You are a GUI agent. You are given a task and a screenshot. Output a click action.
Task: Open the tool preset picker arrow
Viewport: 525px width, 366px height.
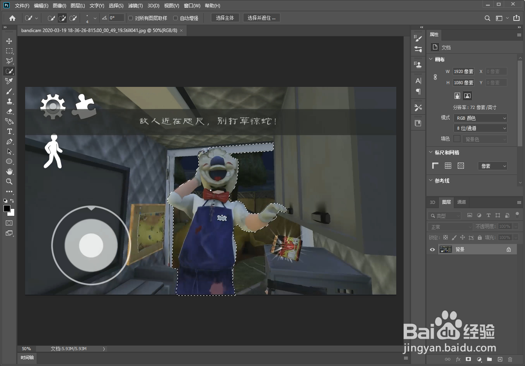(x=37, y=18)
